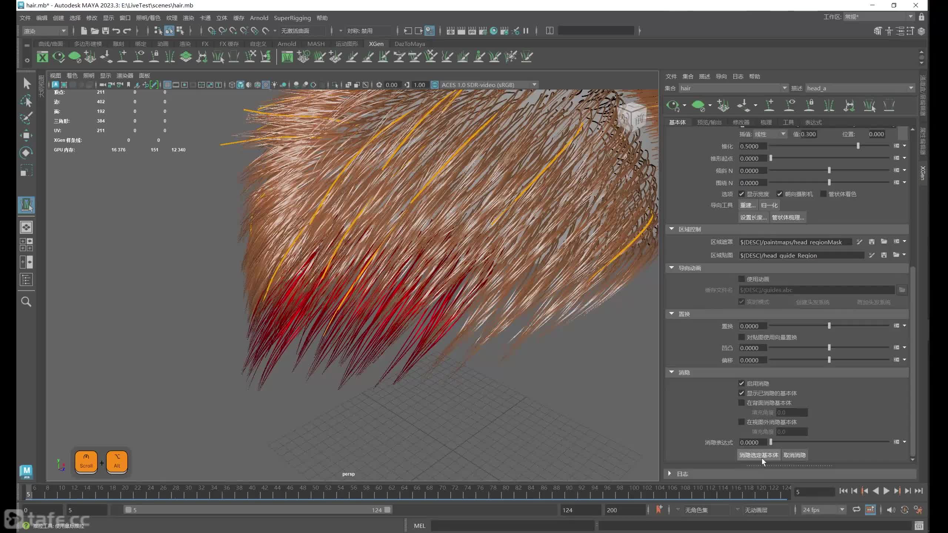Enable the 管状体着色 checkbox
The image size is (948, 533).
click(823, 194)
